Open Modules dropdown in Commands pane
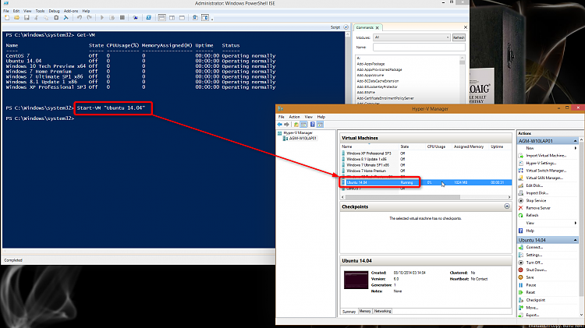This screenshot has height=328, width=585. (x=412, y=37)
